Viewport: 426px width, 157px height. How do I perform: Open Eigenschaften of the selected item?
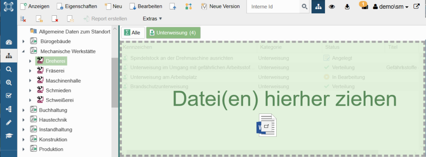77,6
